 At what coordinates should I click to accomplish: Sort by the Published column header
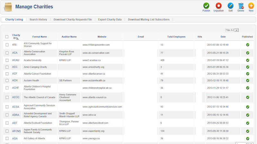[x=247, y=37]
